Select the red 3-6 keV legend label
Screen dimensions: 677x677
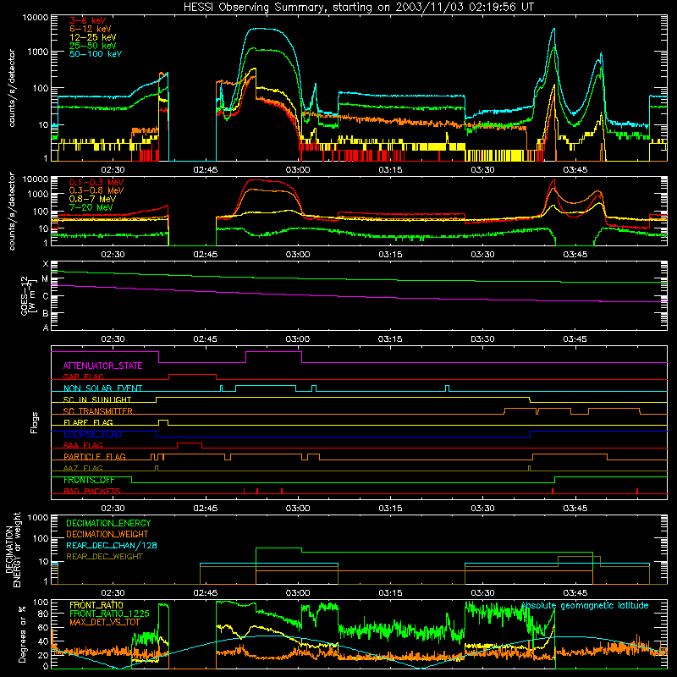point(88,20)
